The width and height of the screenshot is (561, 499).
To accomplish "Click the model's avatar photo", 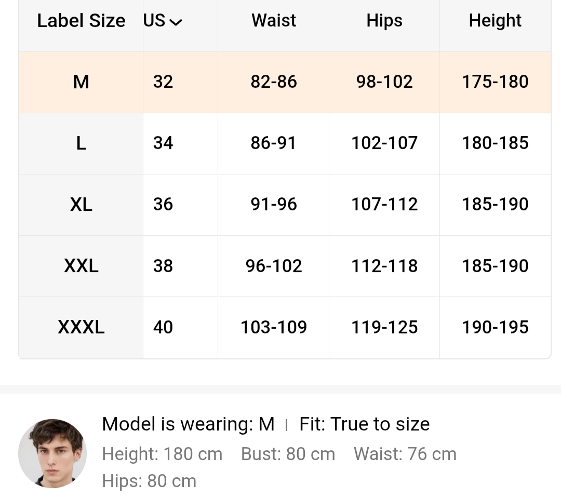I will click(52, 453).
